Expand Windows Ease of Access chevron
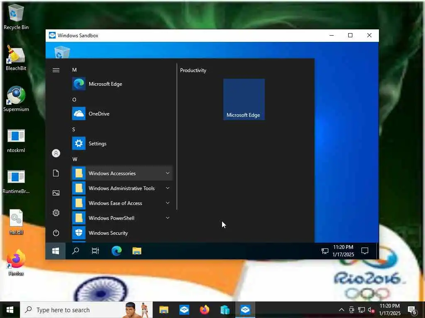425x318 pixels. [x=168, y=203]
